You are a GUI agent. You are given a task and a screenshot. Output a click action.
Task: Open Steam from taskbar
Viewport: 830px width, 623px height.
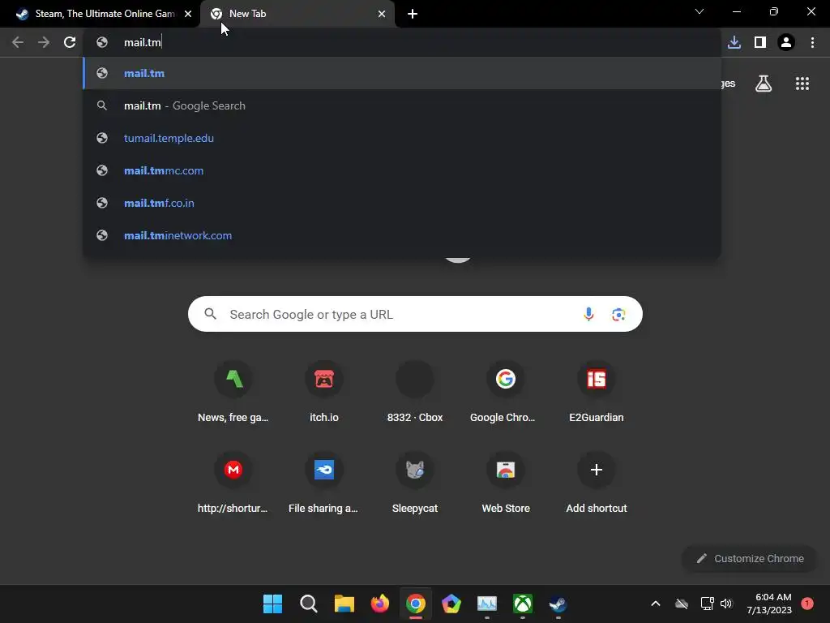(x=558, y=604)
